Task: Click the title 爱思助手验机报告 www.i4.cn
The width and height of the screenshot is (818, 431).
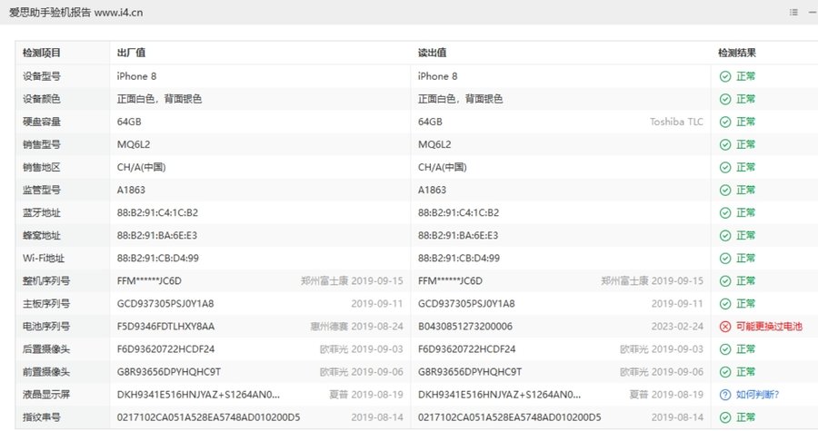Action: (75, 13)
